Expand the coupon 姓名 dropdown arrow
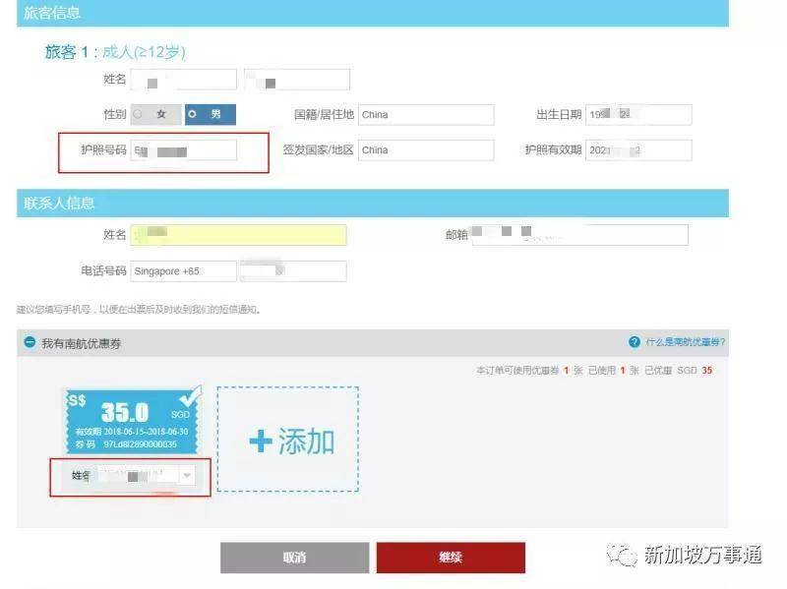Screen dimensions: 787x589 pyautogui.click(x=187, y=475)
